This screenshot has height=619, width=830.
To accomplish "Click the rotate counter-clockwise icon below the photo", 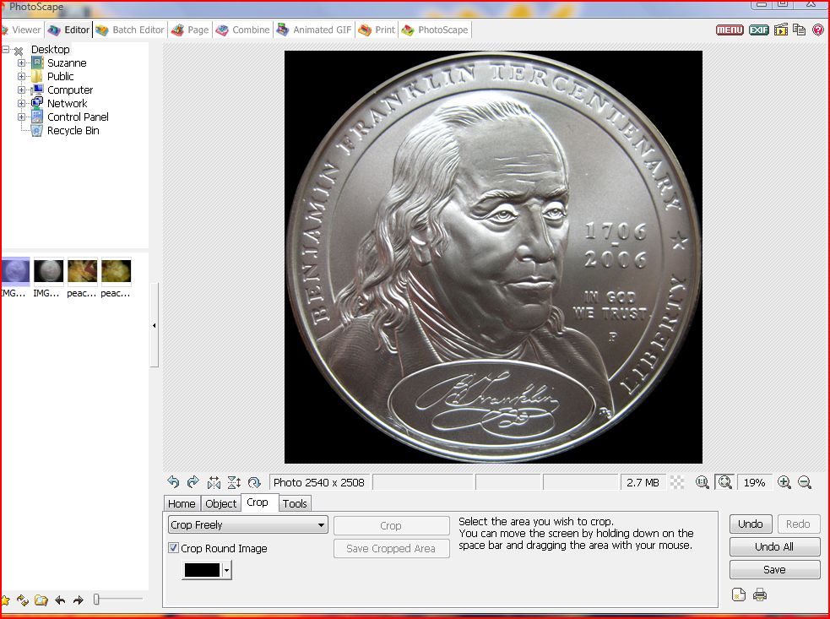I will (x=173, y=482).
